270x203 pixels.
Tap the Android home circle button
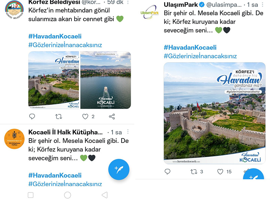(67, 195)
